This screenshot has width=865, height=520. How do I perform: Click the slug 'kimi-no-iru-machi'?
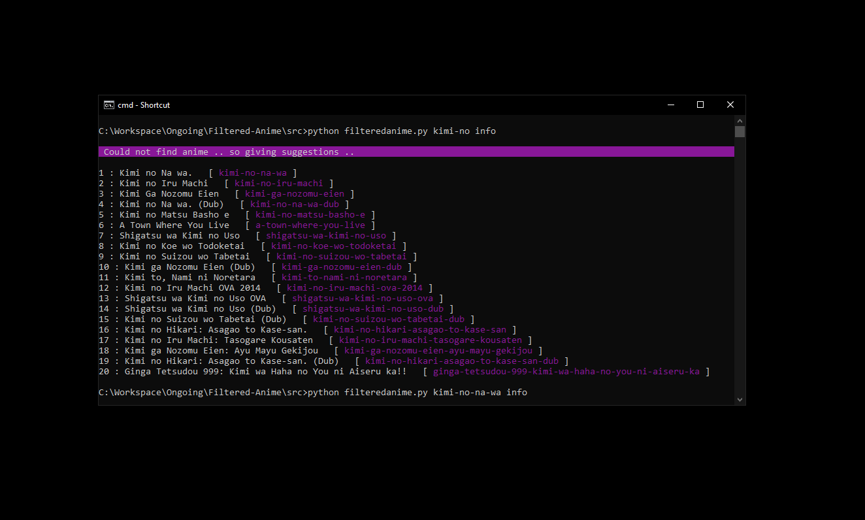279,184
